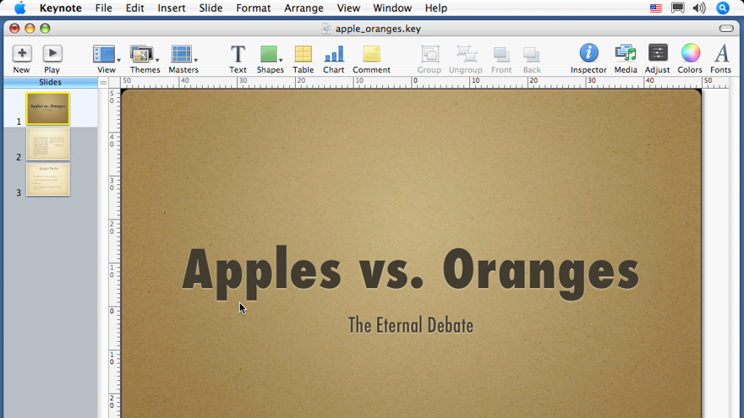Expand the Themes dropdown arrow

[157, 60]
